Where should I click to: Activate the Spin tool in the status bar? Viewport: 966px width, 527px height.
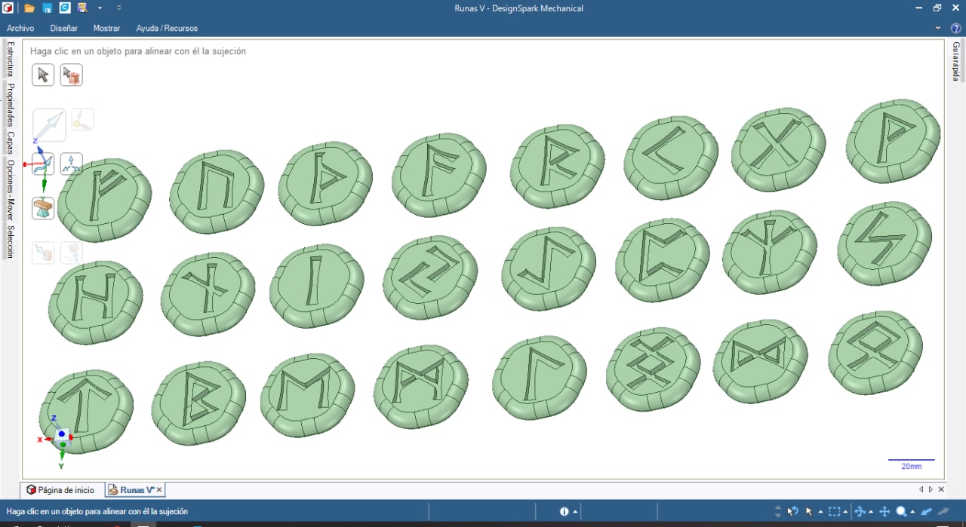[860, 511]
